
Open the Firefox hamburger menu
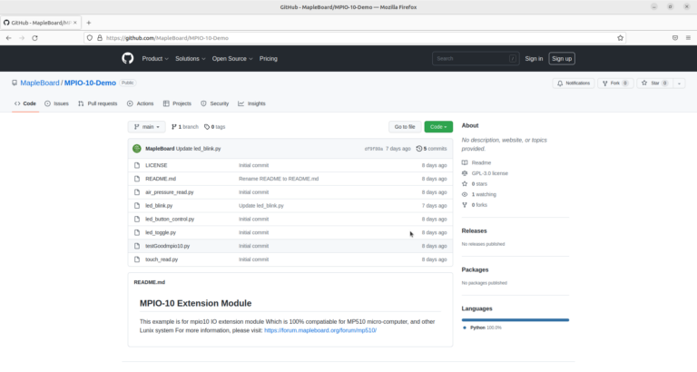[688, 38]
